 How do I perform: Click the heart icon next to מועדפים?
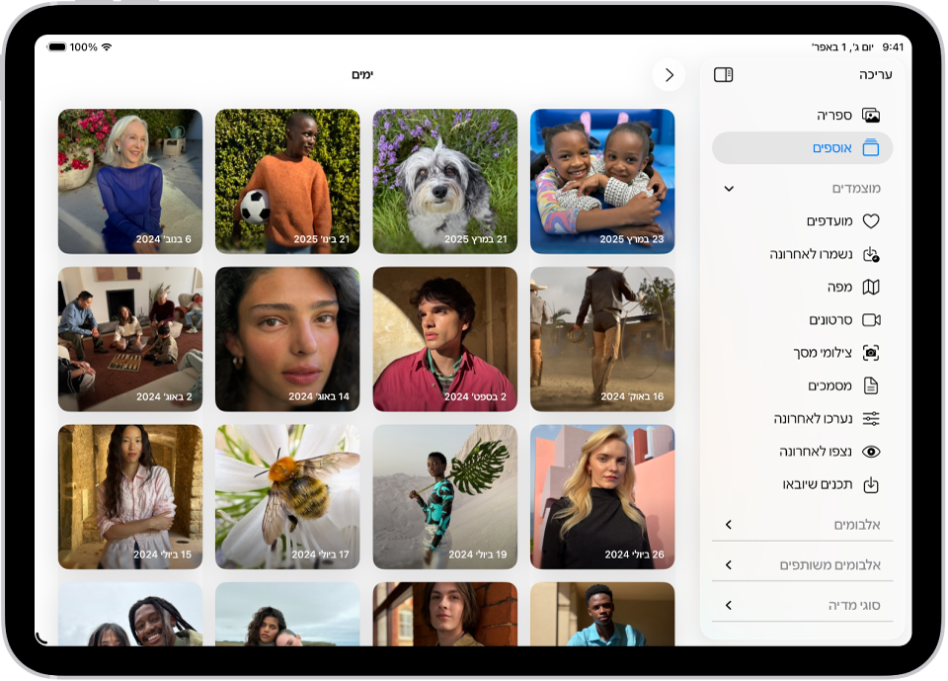point(870,221)
